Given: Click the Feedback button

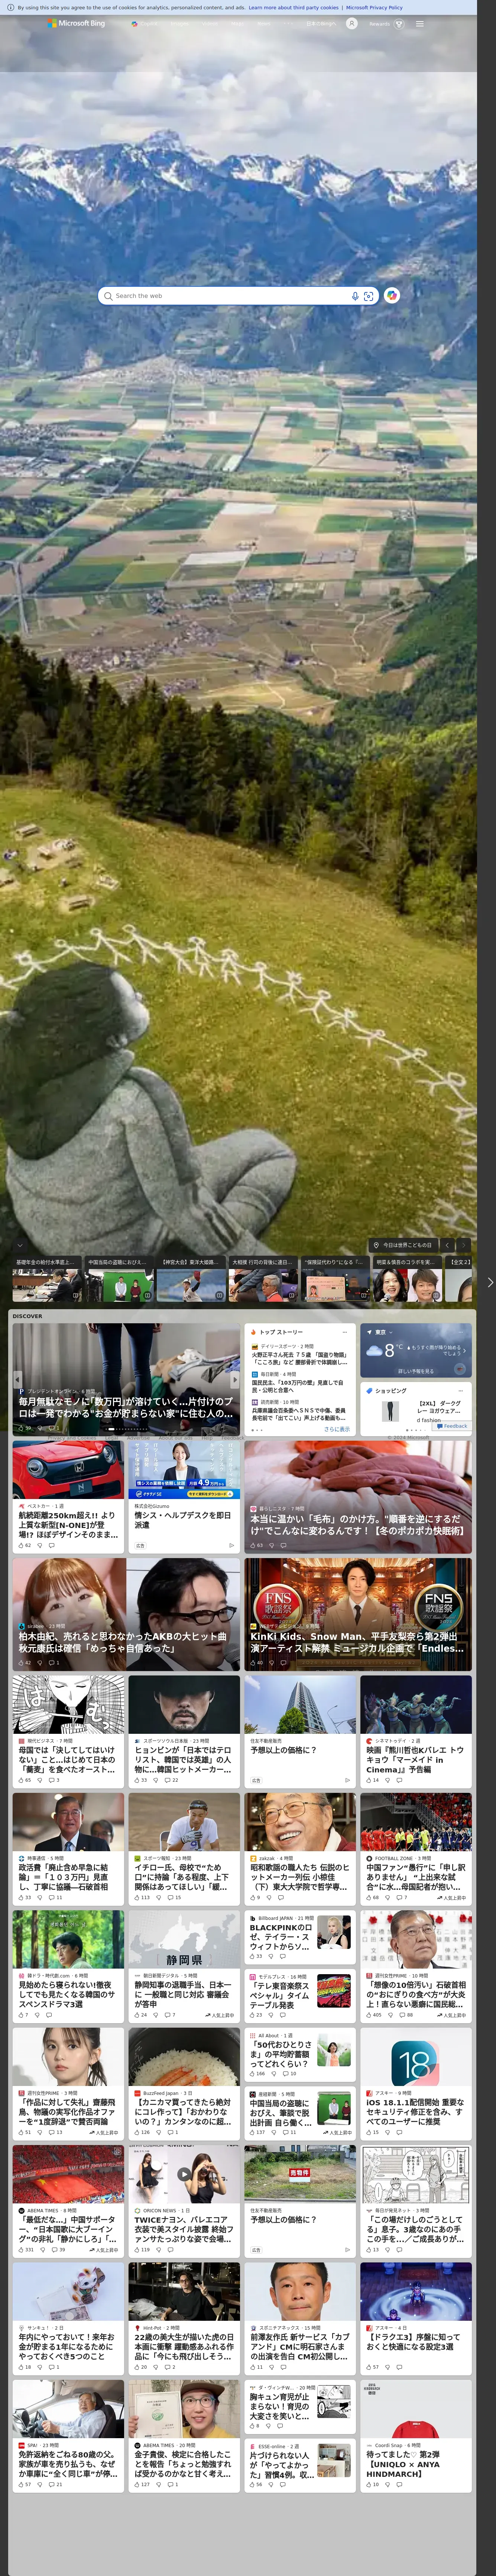Looking at the screenshot, I should 452,1426.
